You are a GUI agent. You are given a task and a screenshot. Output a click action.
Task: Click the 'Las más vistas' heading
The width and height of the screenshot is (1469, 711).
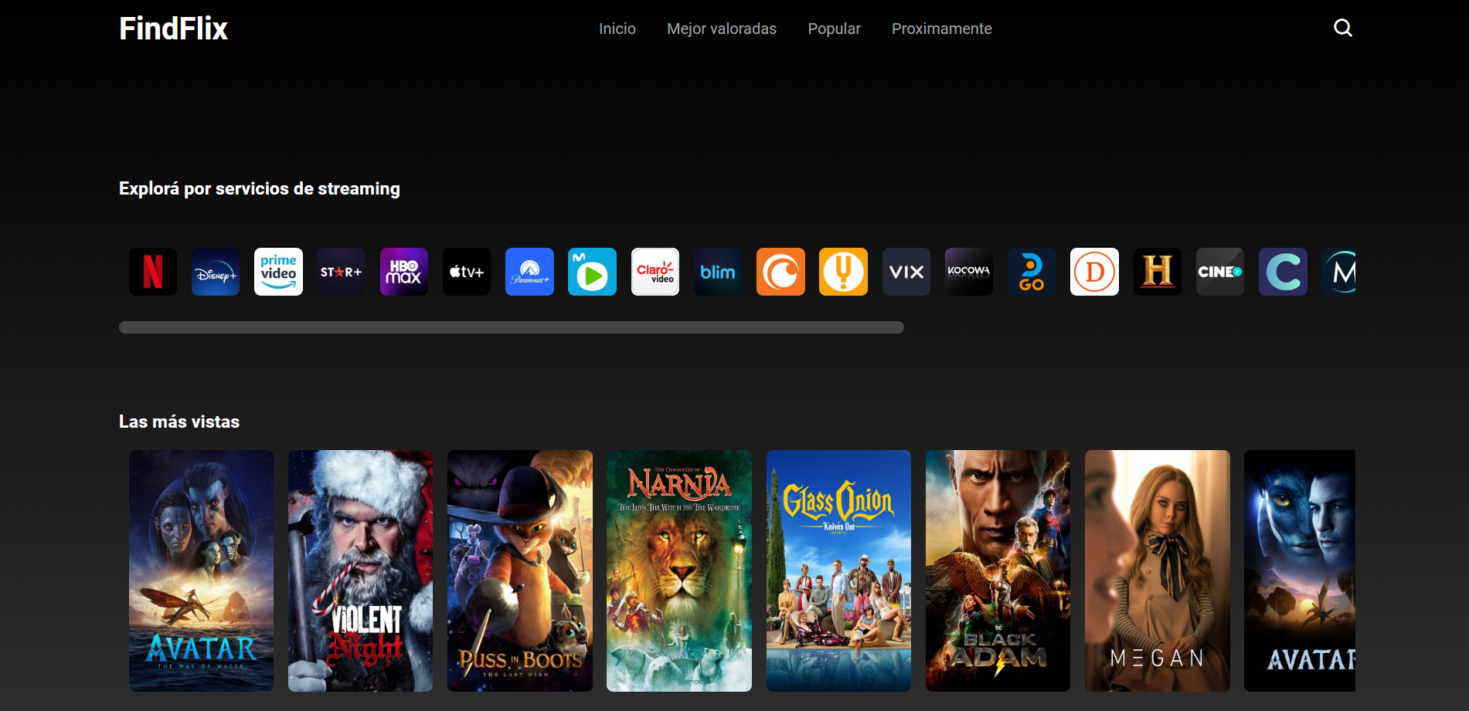coord(179,422)
